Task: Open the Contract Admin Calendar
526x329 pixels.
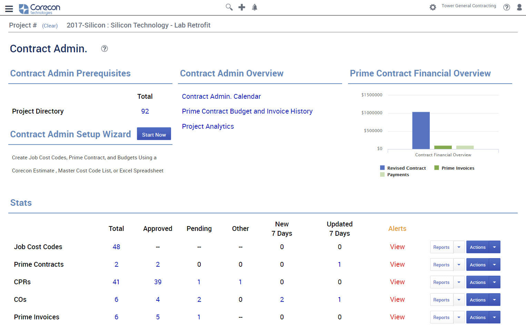Action: coord(221,96)
